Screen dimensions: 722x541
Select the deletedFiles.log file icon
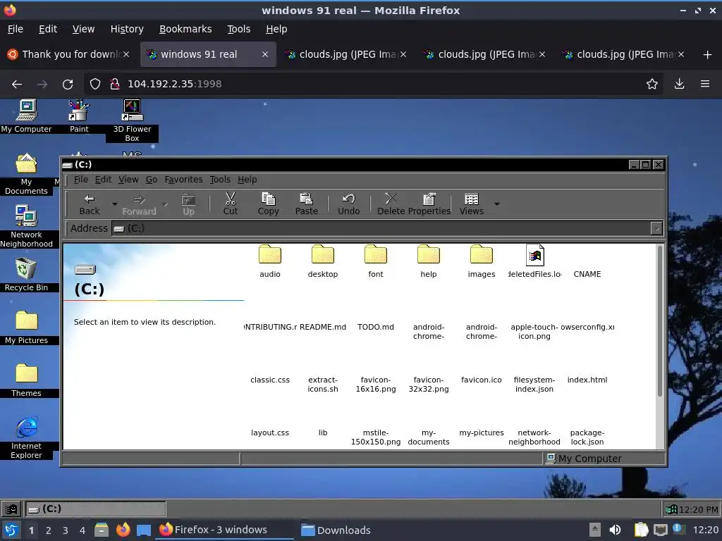pyautogui.click(x=534, y=255)
